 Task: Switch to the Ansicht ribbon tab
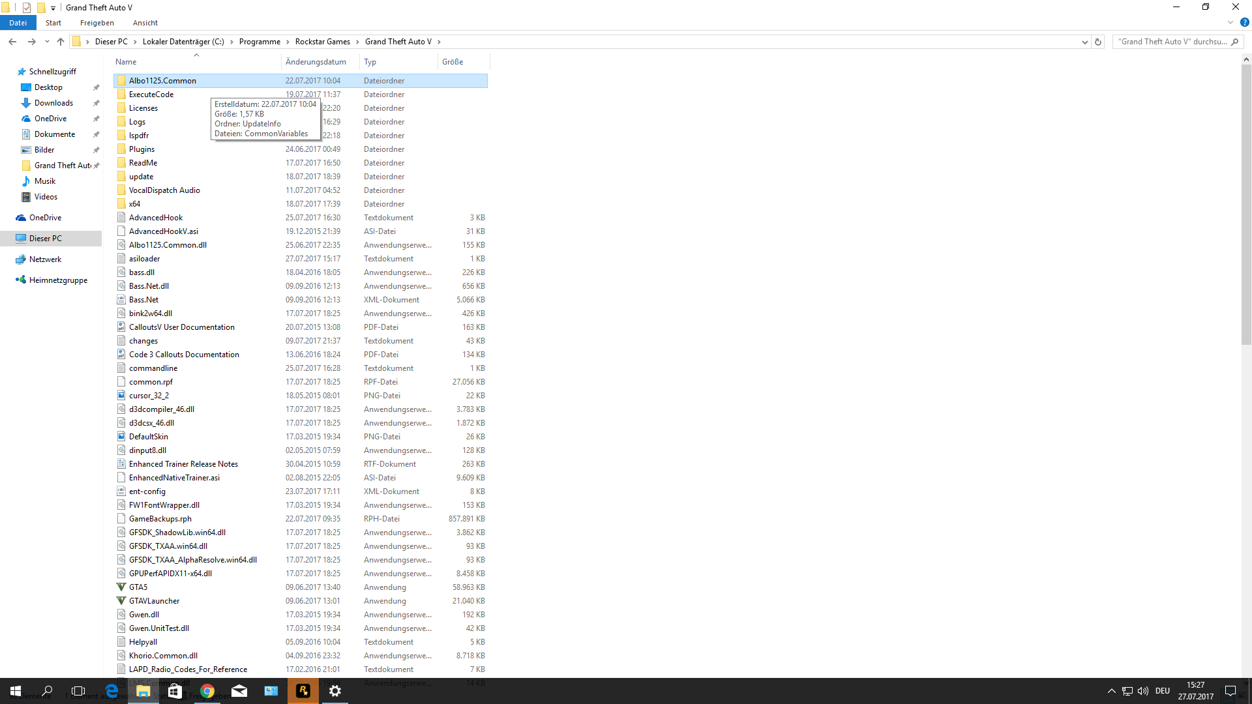(x=145, y=23)
